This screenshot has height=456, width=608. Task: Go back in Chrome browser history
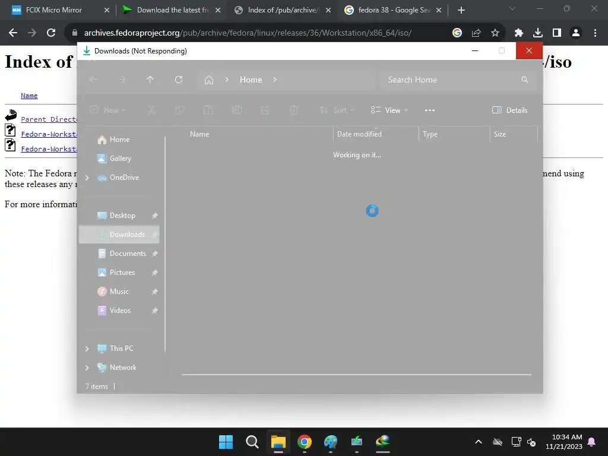pos(13,33)
